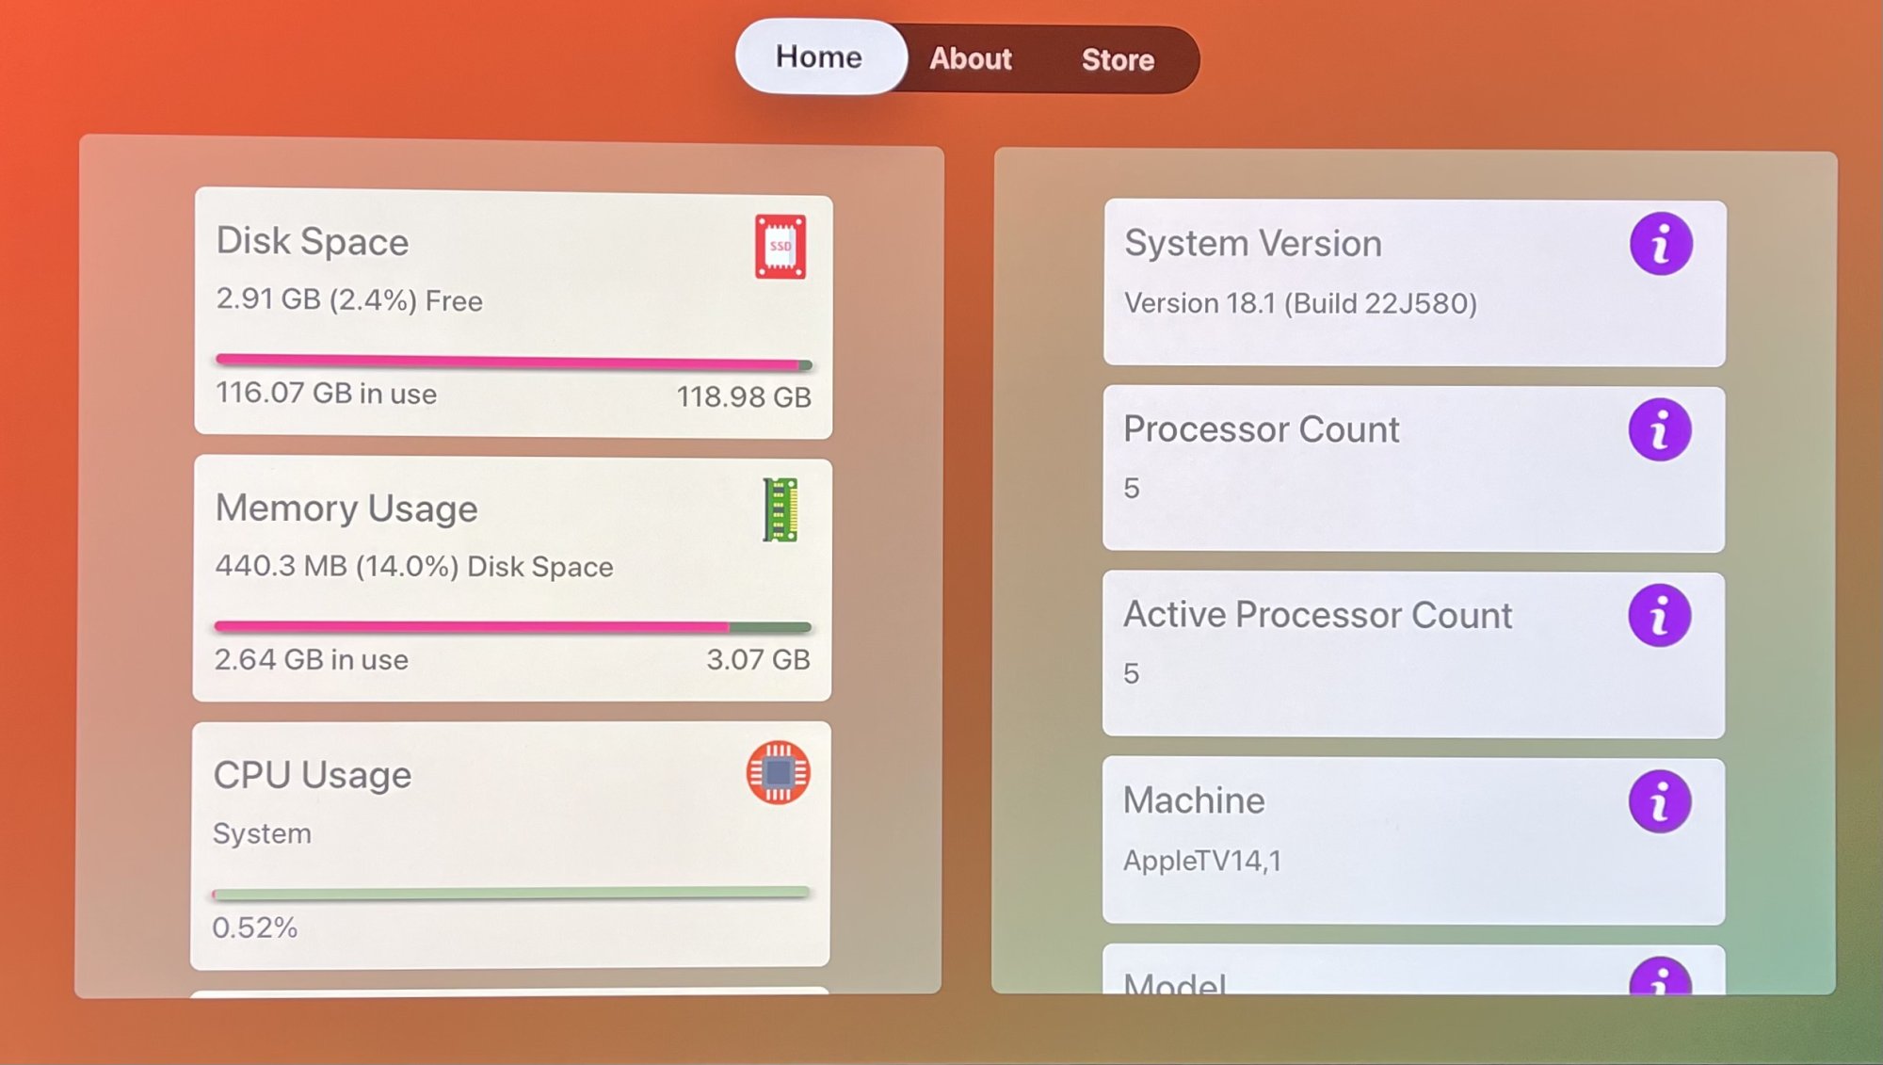Open the About tab
1883x1065 pixels.
[971, 59]
